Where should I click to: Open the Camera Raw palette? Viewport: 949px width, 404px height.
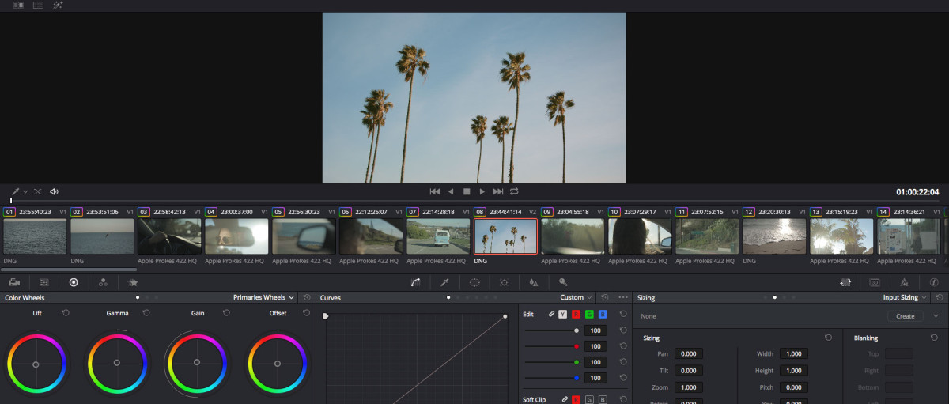(x=14, y=282)
